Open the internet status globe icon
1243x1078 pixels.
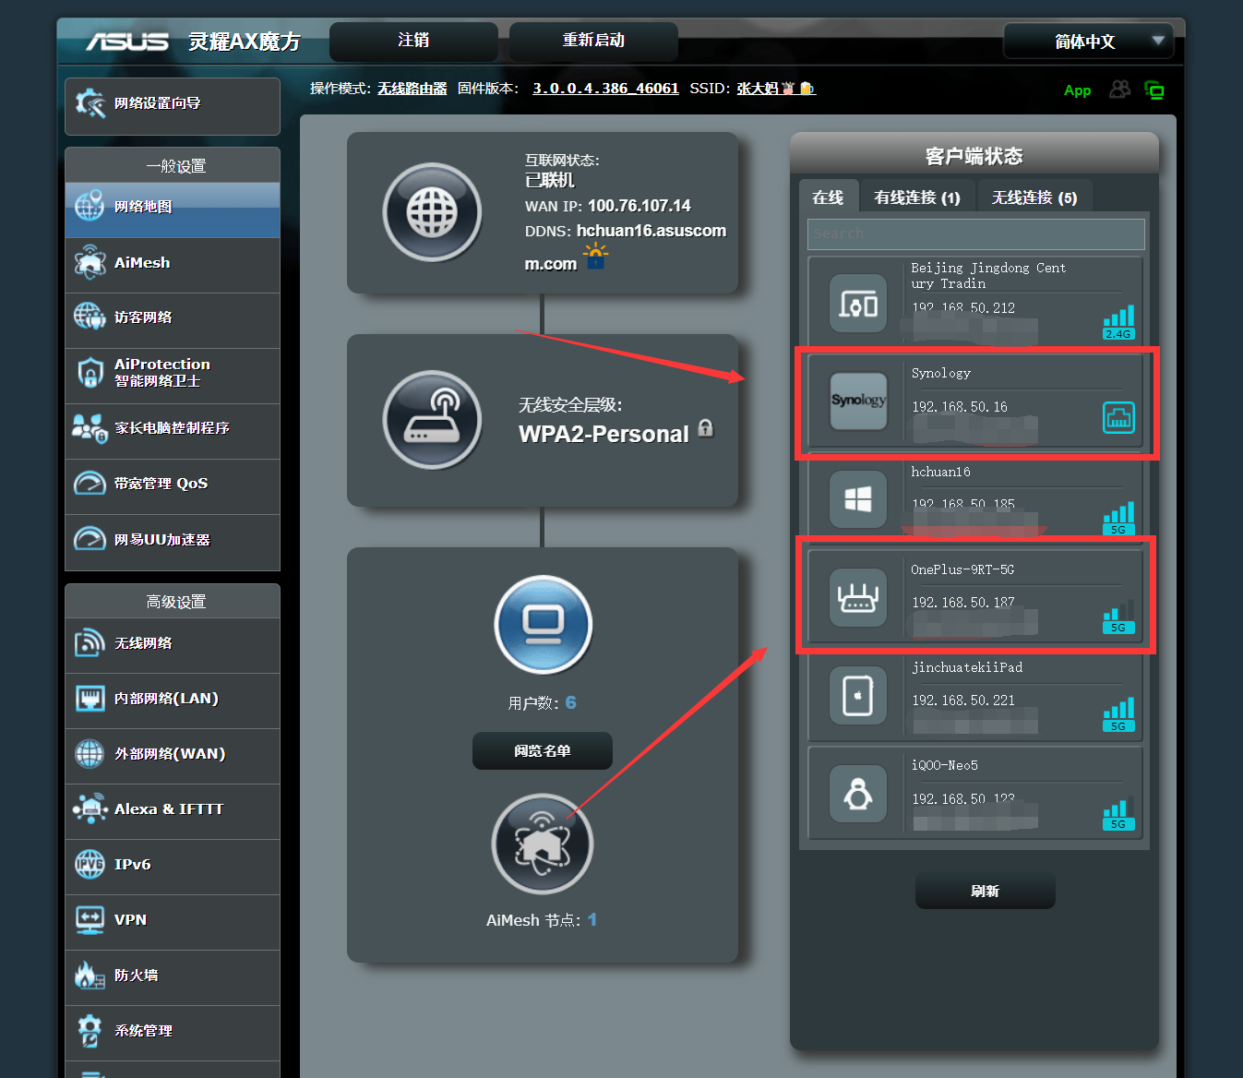click(x=432, y=212)
